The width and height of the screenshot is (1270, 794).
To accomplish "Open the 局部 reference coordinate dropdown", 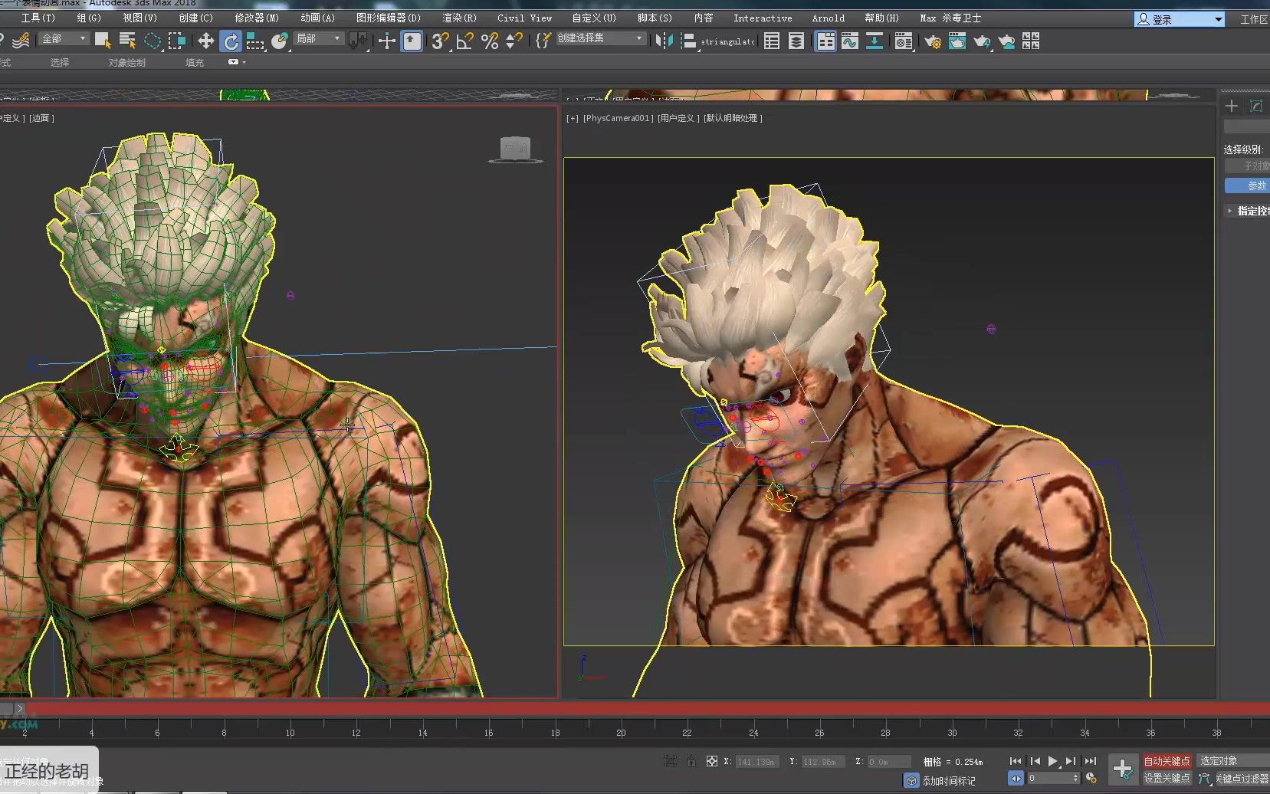I will coord(319,38).
